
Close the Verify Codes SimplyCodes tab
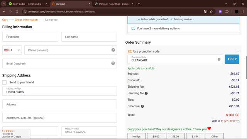pyautogui.click(x=46, y=4)
